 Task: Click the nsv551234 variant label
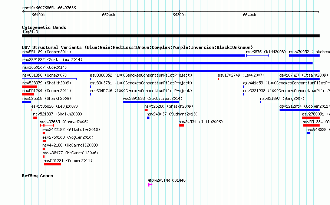pyautogui.click(x=316, y=122)
